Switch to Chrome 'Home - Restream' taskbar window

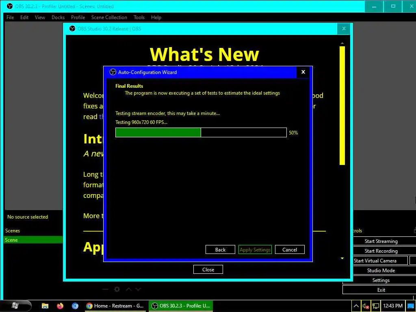point(115,305)
